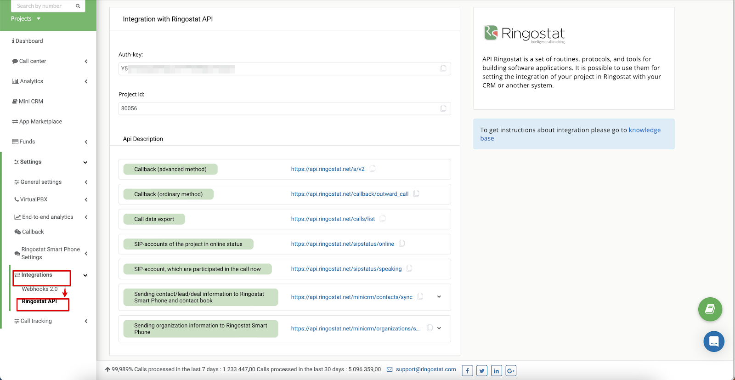Copy the minicrm contacts sync URL
The image size is (735, 380).
click(420, 296)
